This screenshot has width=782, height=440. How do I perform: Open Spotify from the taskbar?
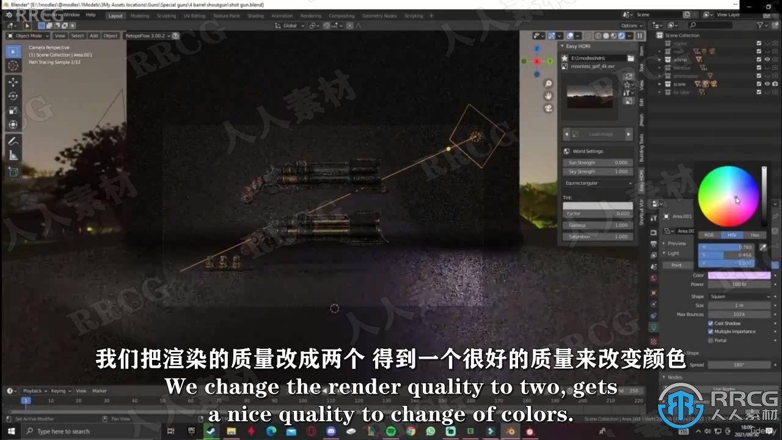click(x=391, y=431)
